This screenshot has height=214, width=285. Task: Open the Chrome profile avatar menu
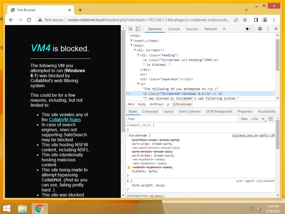point(265,20)
